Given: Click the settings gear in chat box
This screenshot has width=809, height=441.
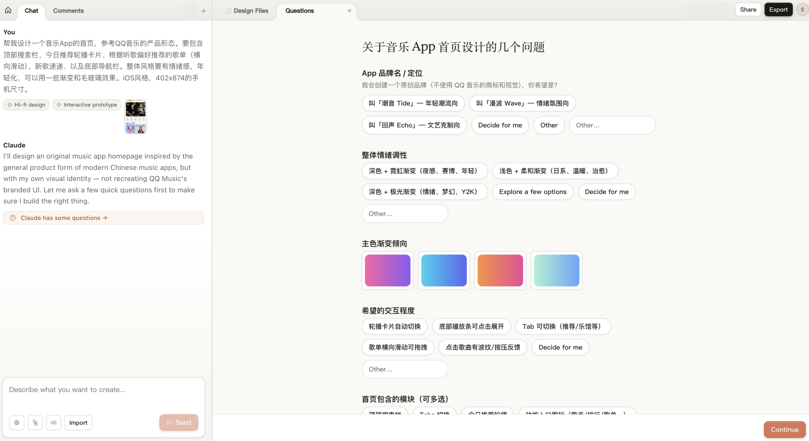Looking at the screenshot, I should tap(17, 423).
